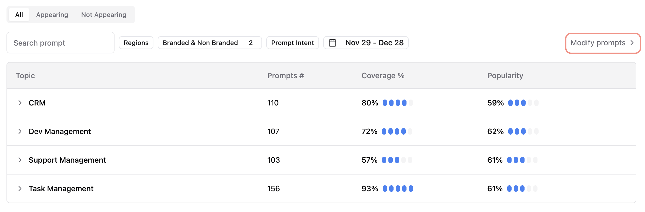Viewport: 645px width, 212px height.
Task: Open the Nov 29 - Dec 28 date picker
Action: point(374,43)
